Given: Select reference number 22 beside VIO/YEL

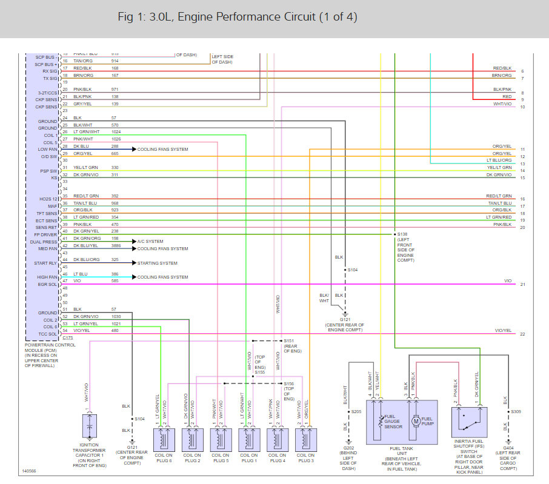Looking at the screenshot, I should (x=523, y=334).
